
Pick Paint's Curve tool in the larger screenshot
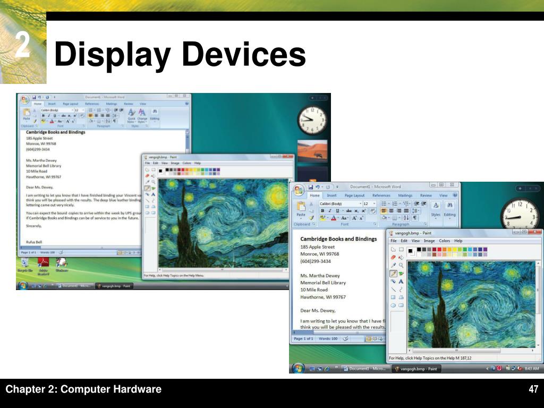[x=401, y=290]
